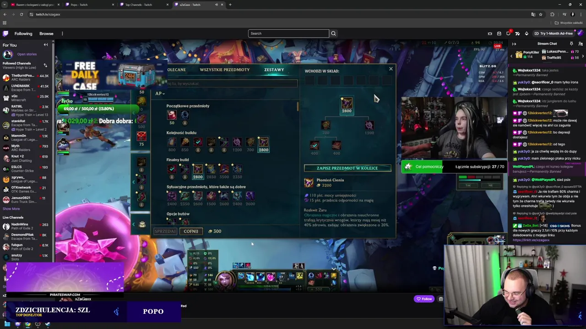586x329 pixels.
Task: Click the Stream Chat header
Action: pyautogui.click(x=547, y=44)
